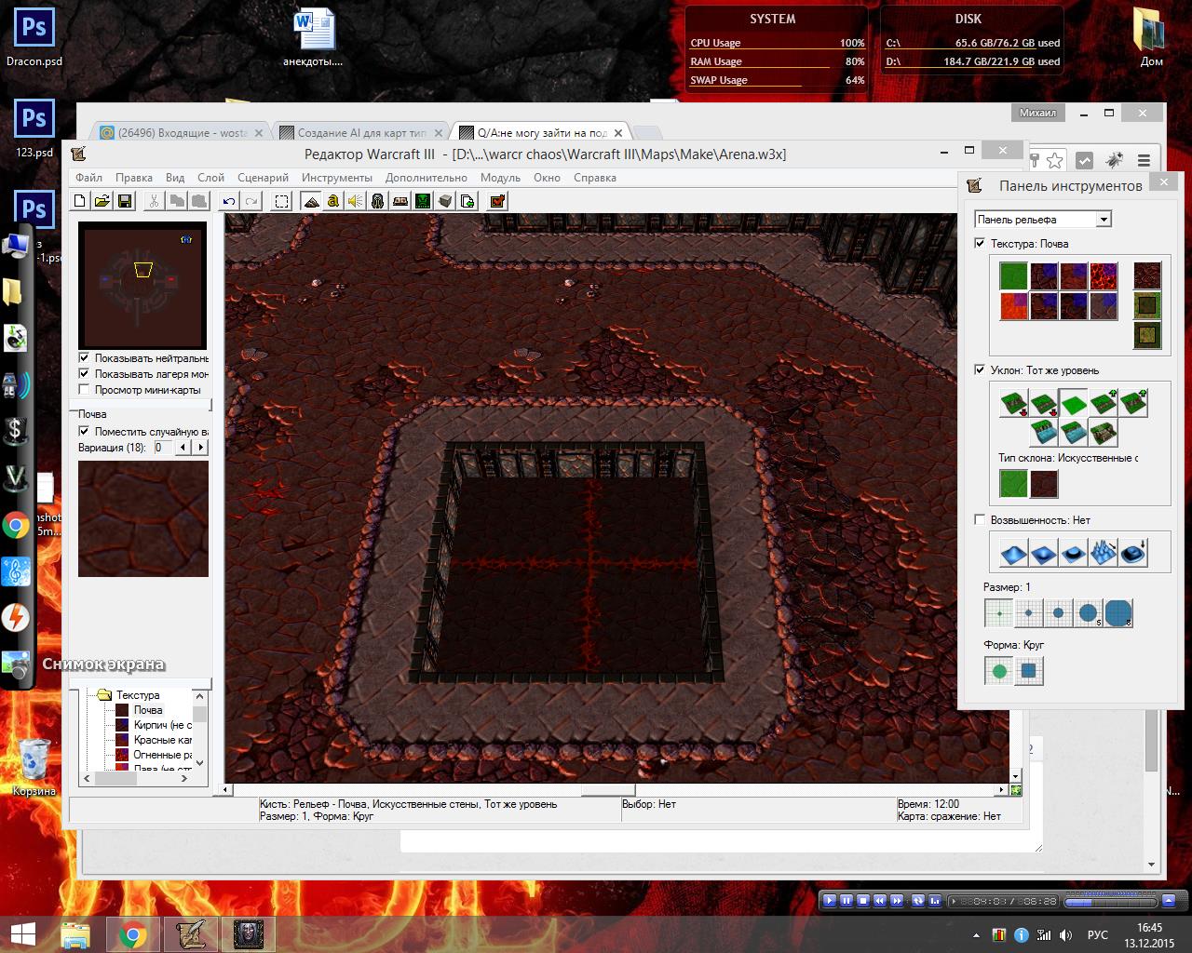Activate the selection rectangle tool
1192x953 pixels.
(282, 201)
